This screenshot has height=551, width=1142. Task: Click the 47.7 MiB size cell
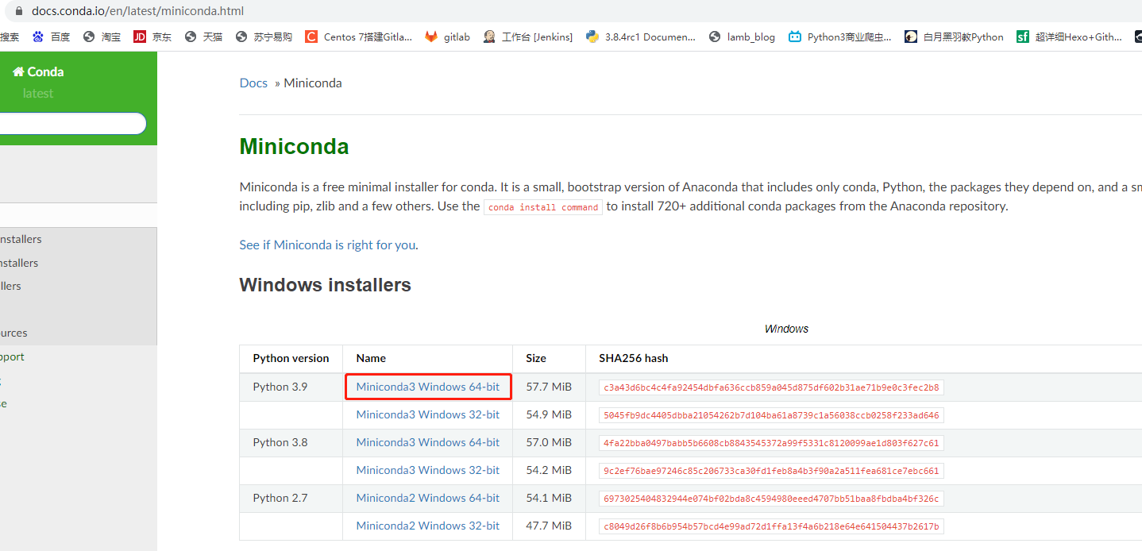tap(549, 526)
